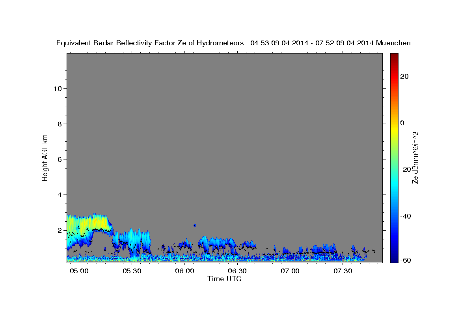Click the 06:30 time tick label
The image size is (473, 315).
pos(238,271)
